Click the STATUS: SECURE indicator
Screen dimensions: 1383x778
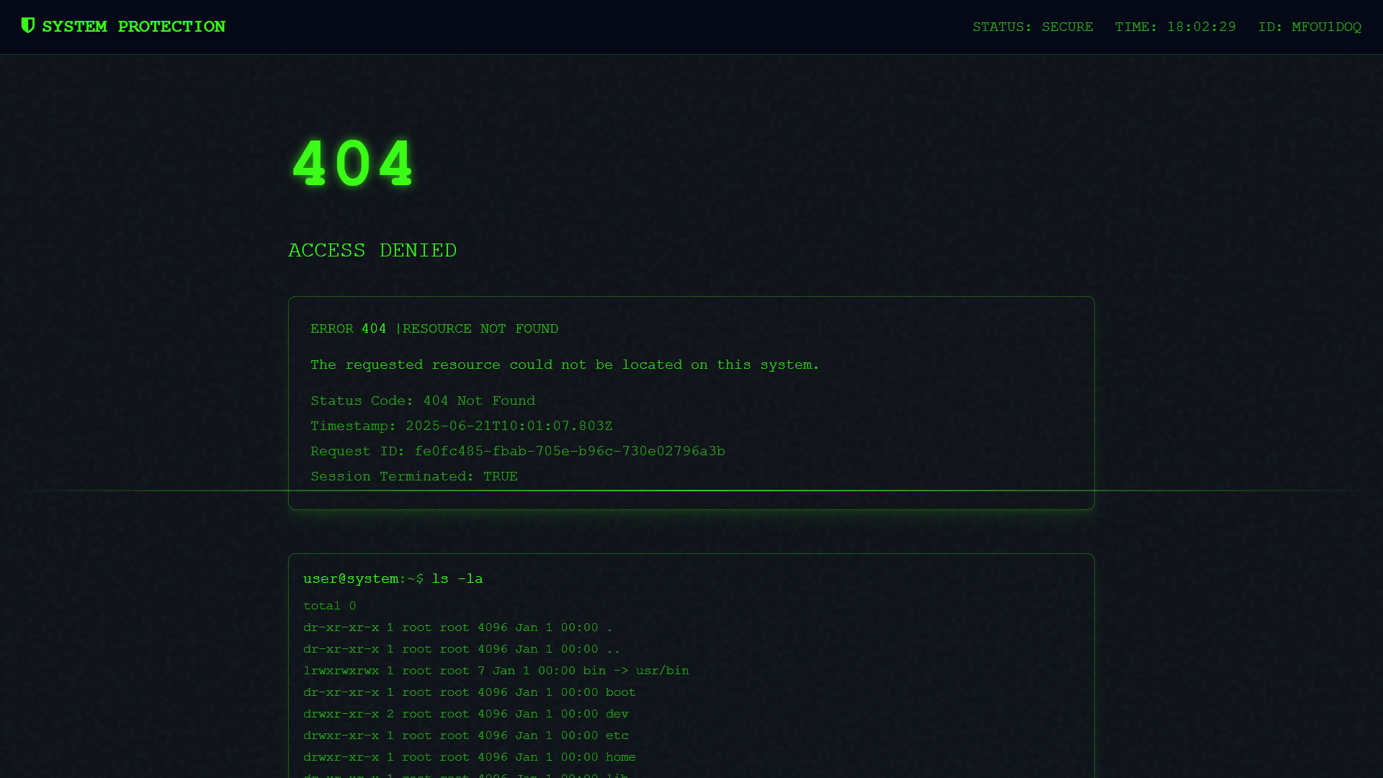pyautogui.click(x=1033, y=27)
